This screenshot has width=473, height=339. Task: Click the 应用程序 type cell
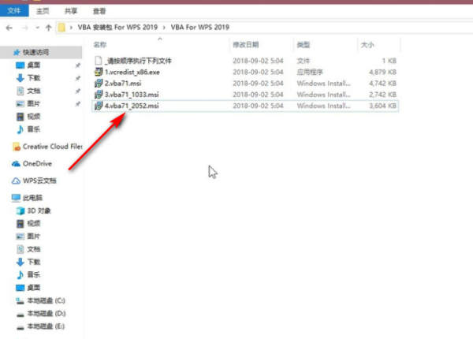pos(310,72)
